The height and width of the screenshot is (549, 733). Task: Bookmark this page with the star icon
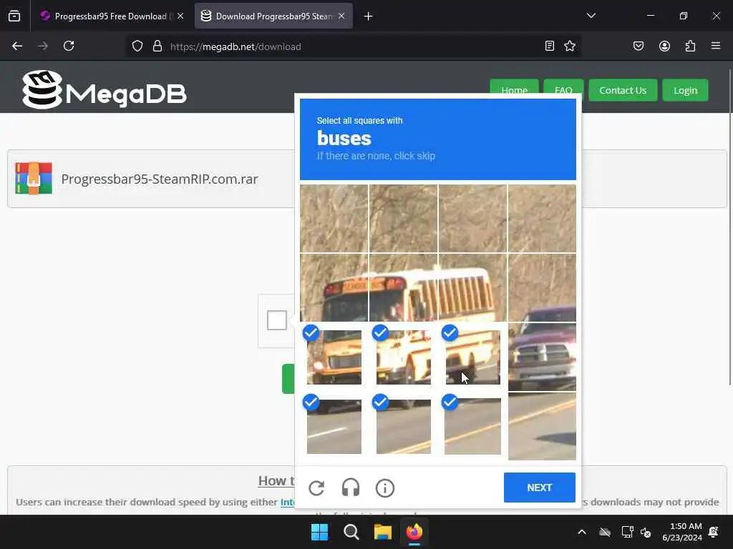pos(569,46)
